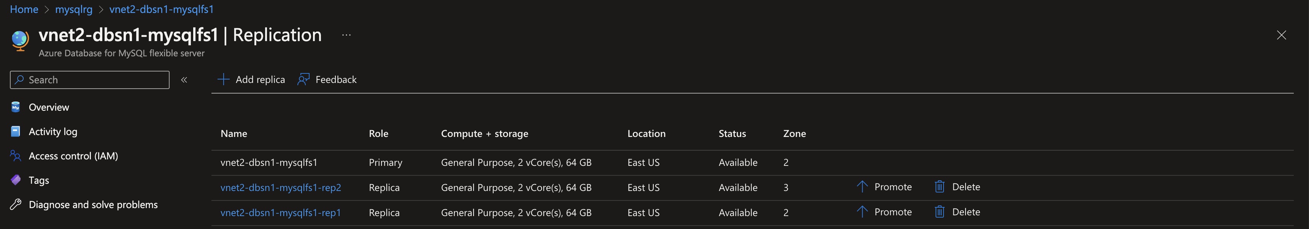1309x229 pixels.
Task: Click Delete trash icon for mysqlfs1-rep2
Action: pos(940,187)
